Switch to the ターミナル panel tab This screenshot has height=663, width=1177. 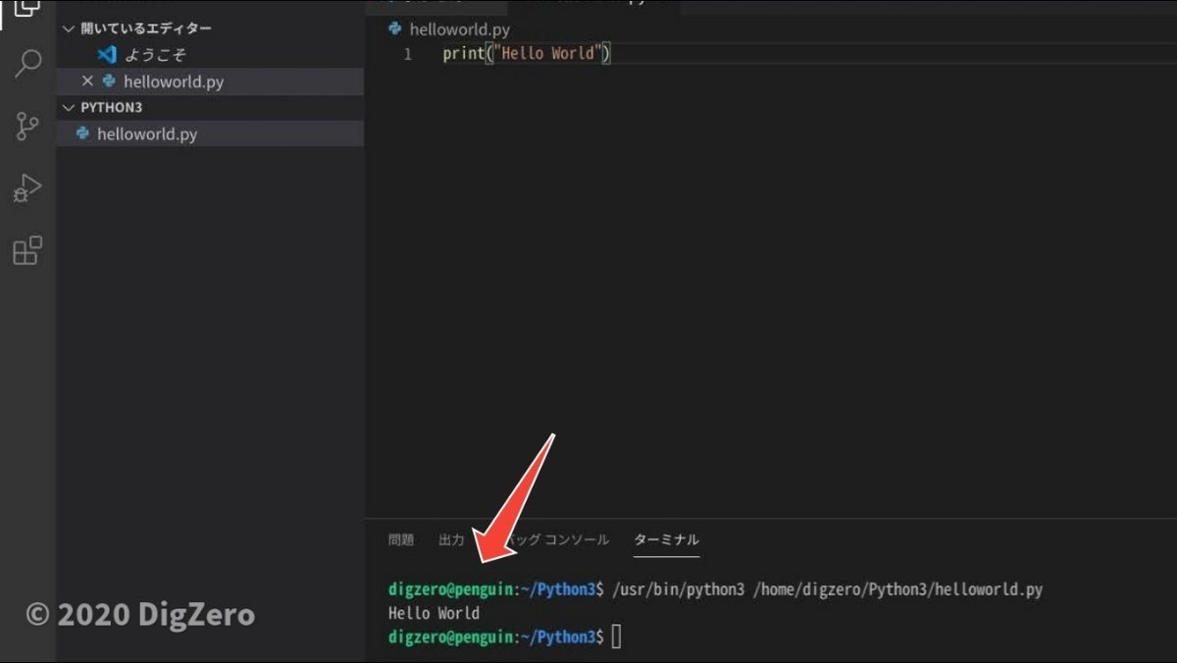(x=666, y=539)
